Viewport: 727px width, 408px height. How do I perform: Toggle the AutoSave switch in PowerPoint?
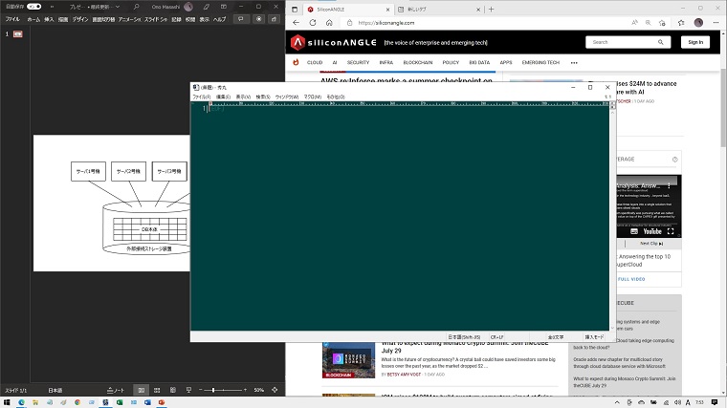(34, 6)
